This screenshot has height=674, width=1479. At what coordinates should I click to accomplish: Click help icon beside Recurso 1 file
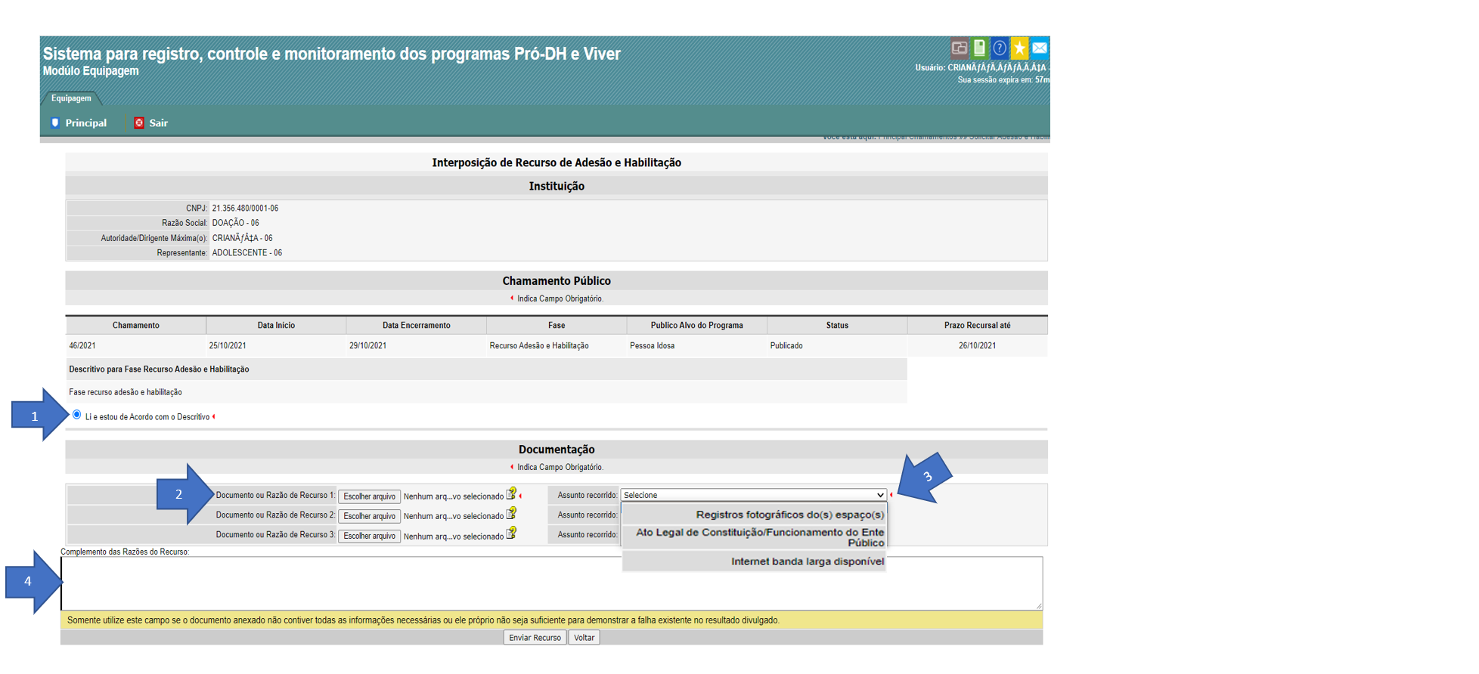512,494
